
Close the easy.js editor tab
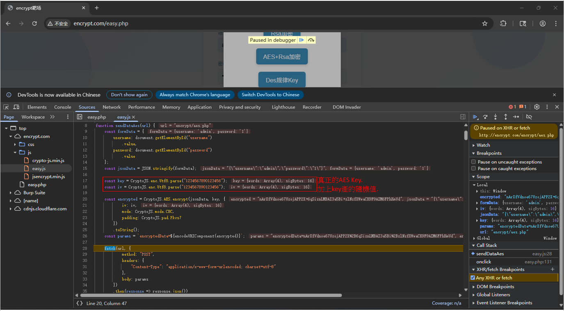[134, 117]
